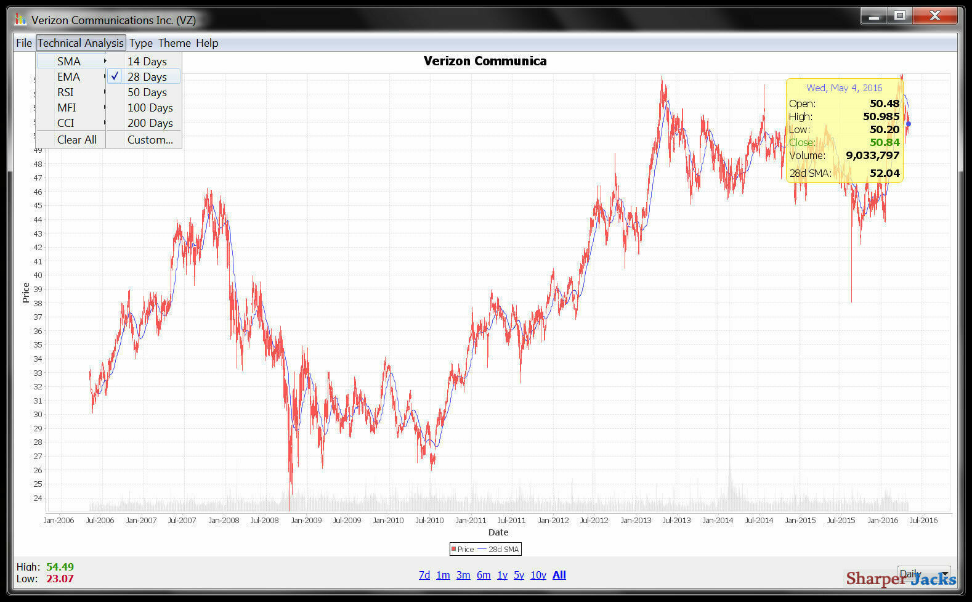
Task: Maximize the Verizon chart window
Action: (900, 16)
